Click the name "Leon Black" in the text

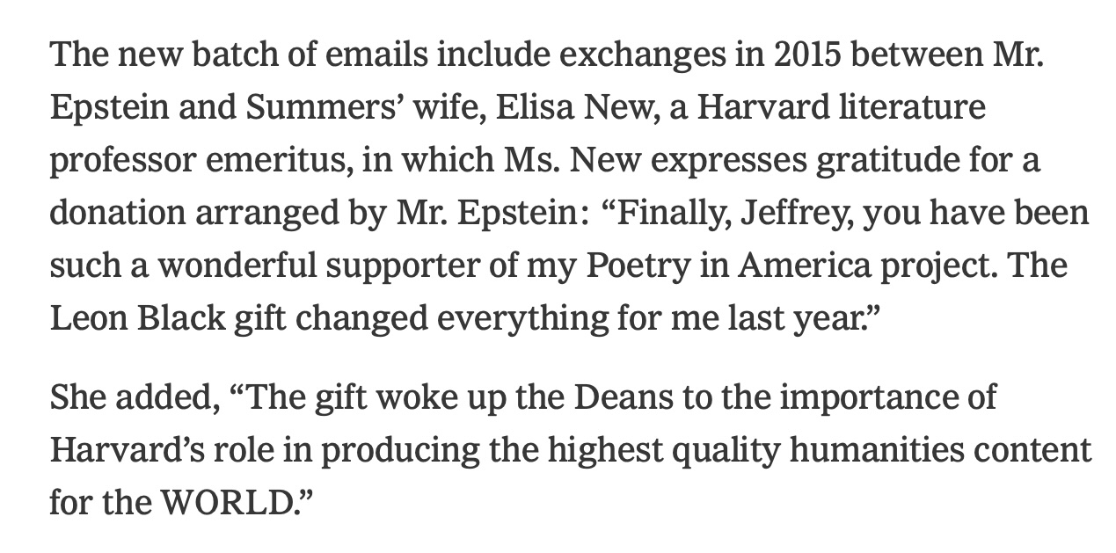138,318
